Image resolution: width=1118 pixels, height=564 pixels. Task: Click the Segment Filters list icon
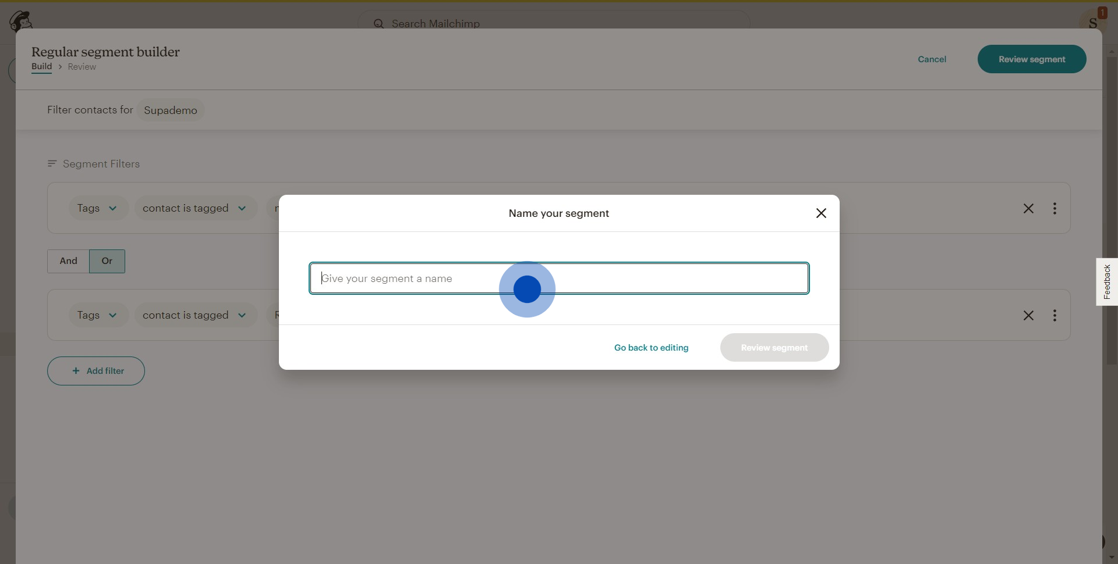[52, 164]
